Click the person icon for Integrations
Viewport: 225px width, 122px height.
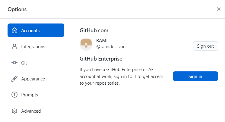coord(14,47)
